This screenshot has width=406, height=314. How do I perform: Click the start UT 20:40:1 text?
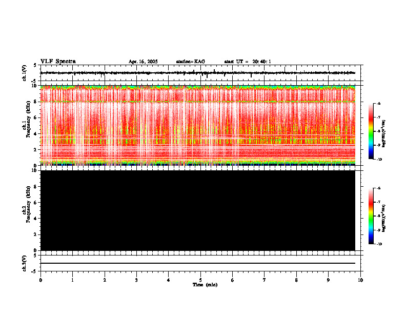(248, 62)
